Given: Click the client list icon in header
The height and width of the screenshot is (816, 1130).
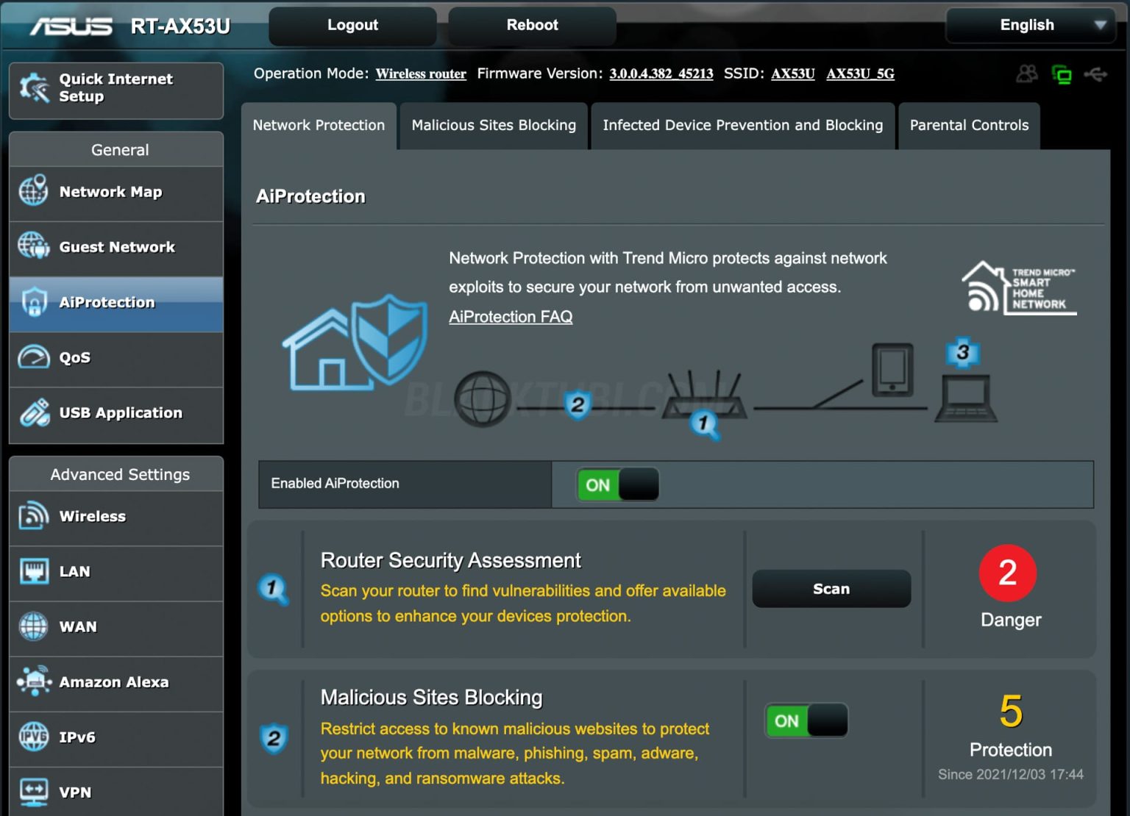Looking at the screenshot, I should (x=1027, y=74).
